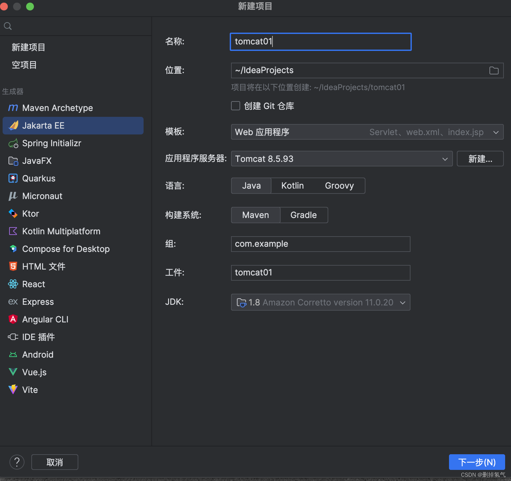Click the Jakarta EE sail icon
The width and height of the screenshot is (511, 481).
pos(13,125)
